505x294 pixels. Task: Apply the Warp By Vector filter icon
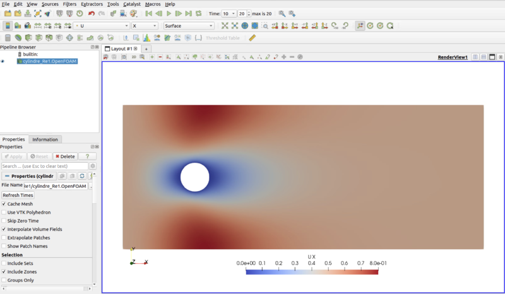pyautogui.click(x=90, y=38)
